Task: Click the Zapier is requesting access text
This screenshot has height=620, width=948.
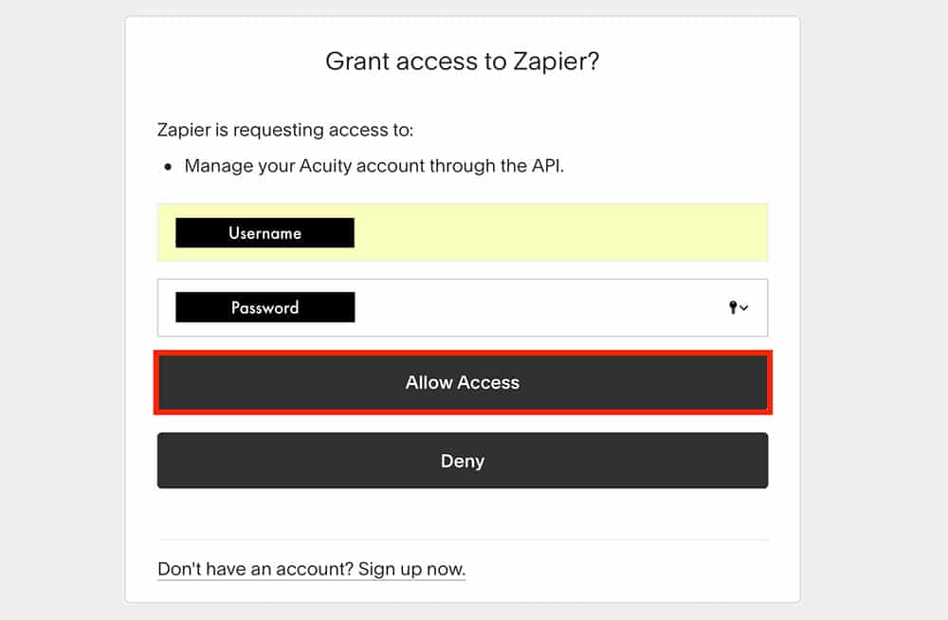Action: pyautogui.click(x=285, y=130)
